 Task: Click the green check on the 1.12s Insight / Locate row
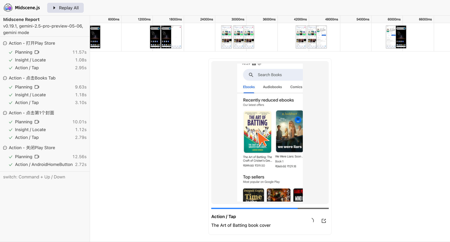11,130
